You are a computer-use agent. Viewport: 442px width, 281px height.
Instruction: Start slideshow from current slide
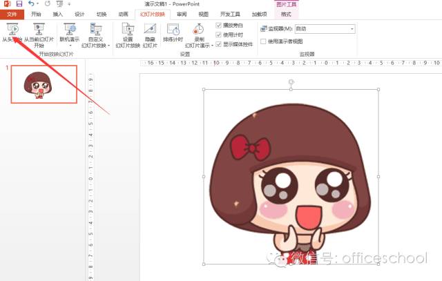click(x=39, y=35)
